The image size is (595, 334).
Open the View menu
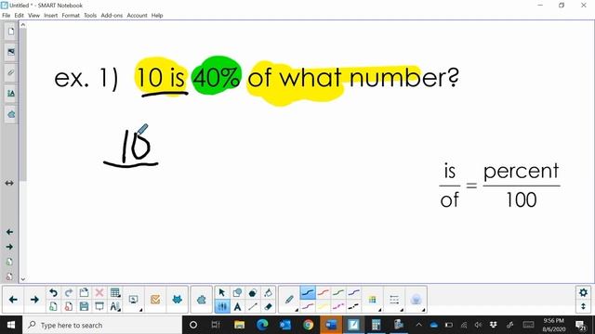(33, 16)
